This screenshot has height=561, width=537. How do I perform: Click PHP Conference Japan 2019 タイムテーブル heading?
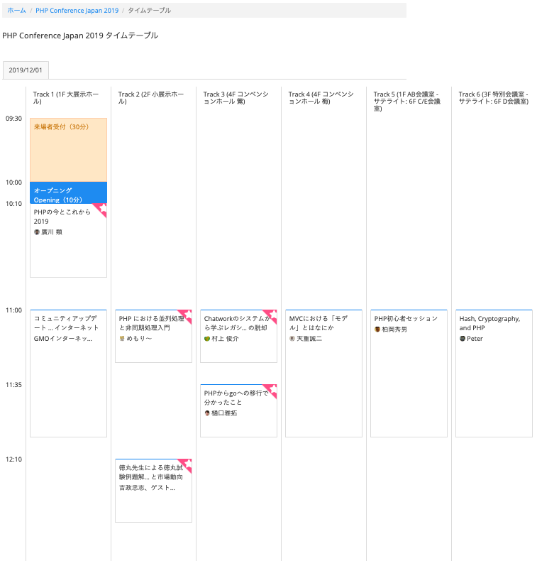pos(80,36)
